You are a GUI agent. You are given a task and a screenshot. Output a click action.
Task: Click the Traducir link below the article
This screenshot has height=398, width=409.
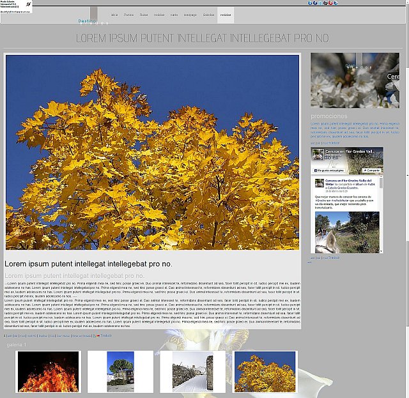point(106,335)
